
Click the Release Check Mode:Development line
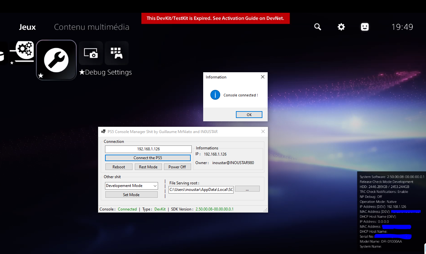[386, 182]
